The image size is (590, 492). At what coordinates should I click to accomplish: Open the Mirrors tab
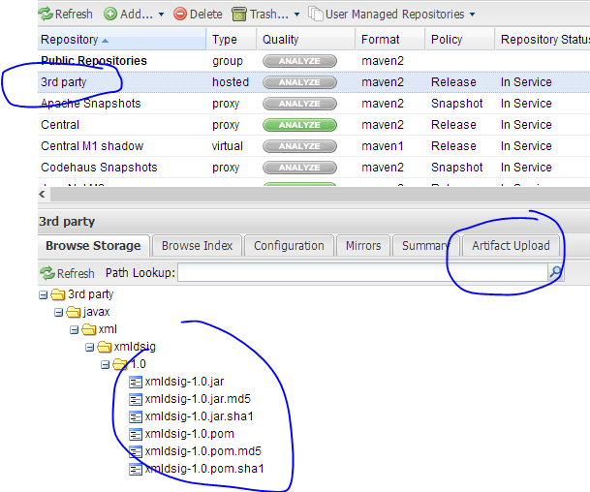pyautogui.click(x=363, y=246)
